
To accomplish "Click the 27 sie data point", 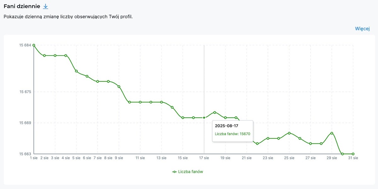I will [x=311, y=144].
